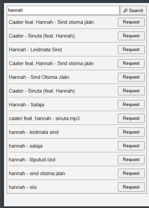Select 'Hannah - Sind Otsima Jään' title
The width and height of the screenshot is (149, 208).
tap(39, 77)
